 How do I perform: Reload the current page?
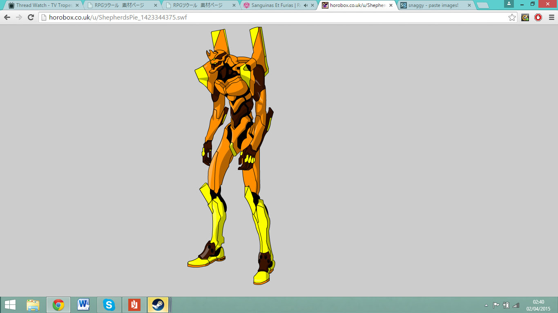pyautogui.click(x=31, y=18)
